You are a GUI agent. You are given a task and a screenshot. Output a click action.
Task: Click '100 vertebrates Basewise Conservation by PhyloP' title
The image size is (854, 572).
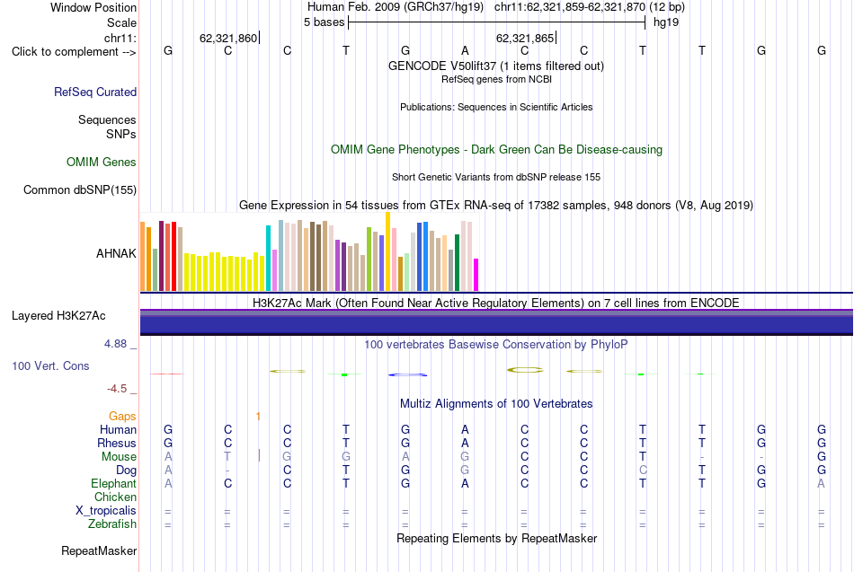coord(496,345)
